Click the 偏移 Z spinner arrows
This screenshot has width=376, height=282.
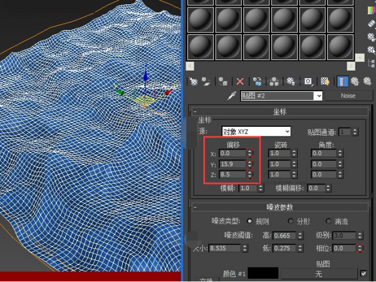pos(249,174)
